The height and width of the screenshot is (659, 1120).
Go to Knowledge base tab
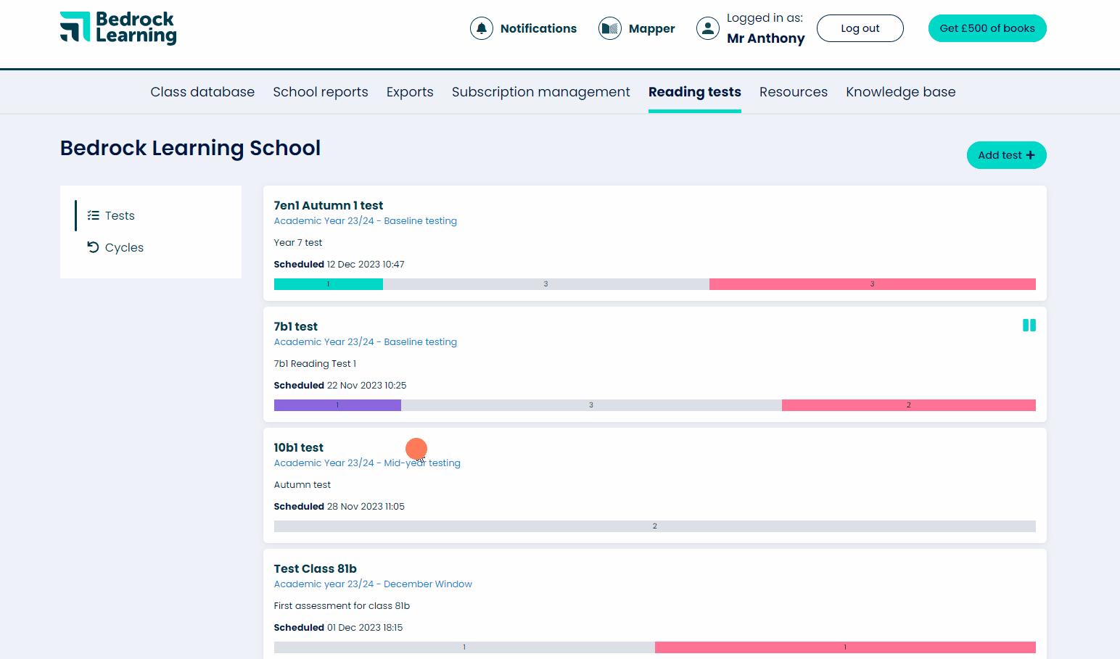pos(901,92)
